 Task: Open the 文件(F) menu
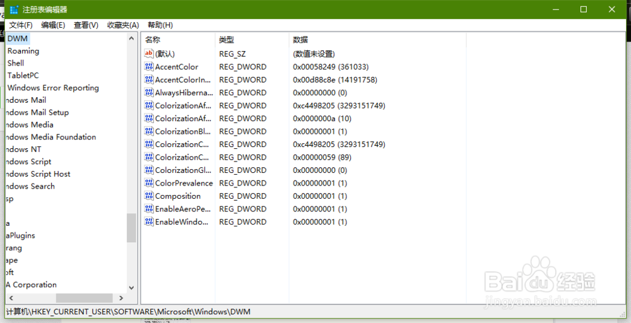point(21,25)
